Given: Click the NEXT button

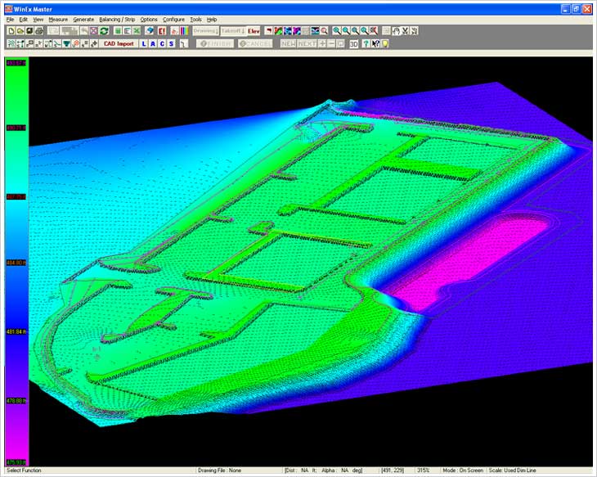Looking at the screenshot, I should (307, 44).
